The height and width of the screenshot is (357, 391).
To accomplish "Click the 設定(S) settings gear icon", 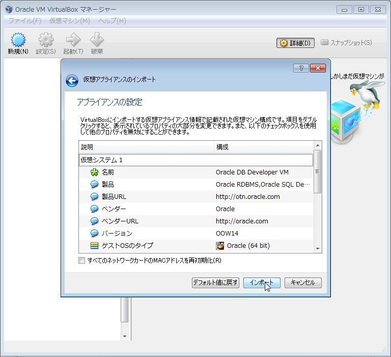I will click(46, 40).
